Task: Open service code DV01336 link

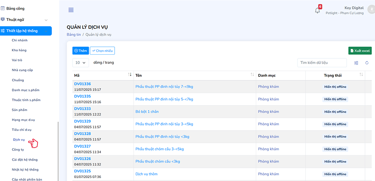Action: [x=82, y=84]
